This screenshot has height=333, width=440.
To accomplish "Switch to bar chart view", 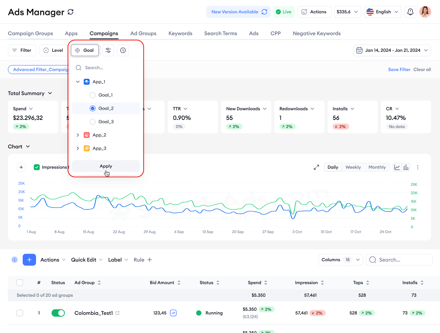I will (x=406, y=167).
